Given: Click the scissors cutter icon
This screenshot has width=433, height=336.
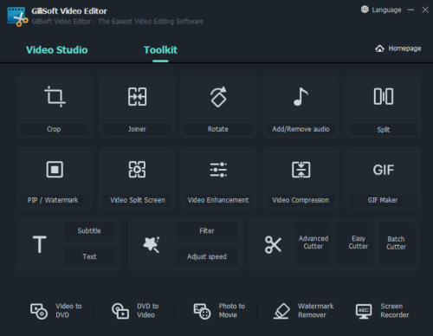Looking at the screenshot, I should 273,244.
